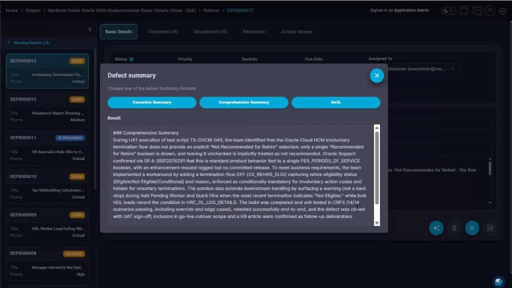512x288 pixels.
Task: Collapse the defects list sidebar chevron
Action: pos(90,29)
